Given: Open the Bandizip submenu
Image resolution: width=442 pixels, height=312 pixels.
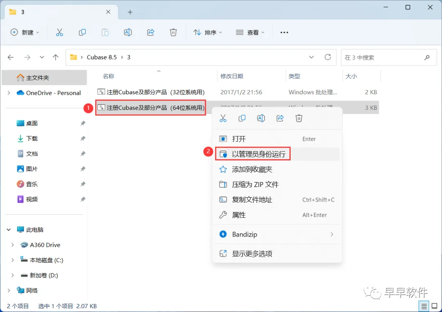Looking at the screenshot, I should coord(277,235).
